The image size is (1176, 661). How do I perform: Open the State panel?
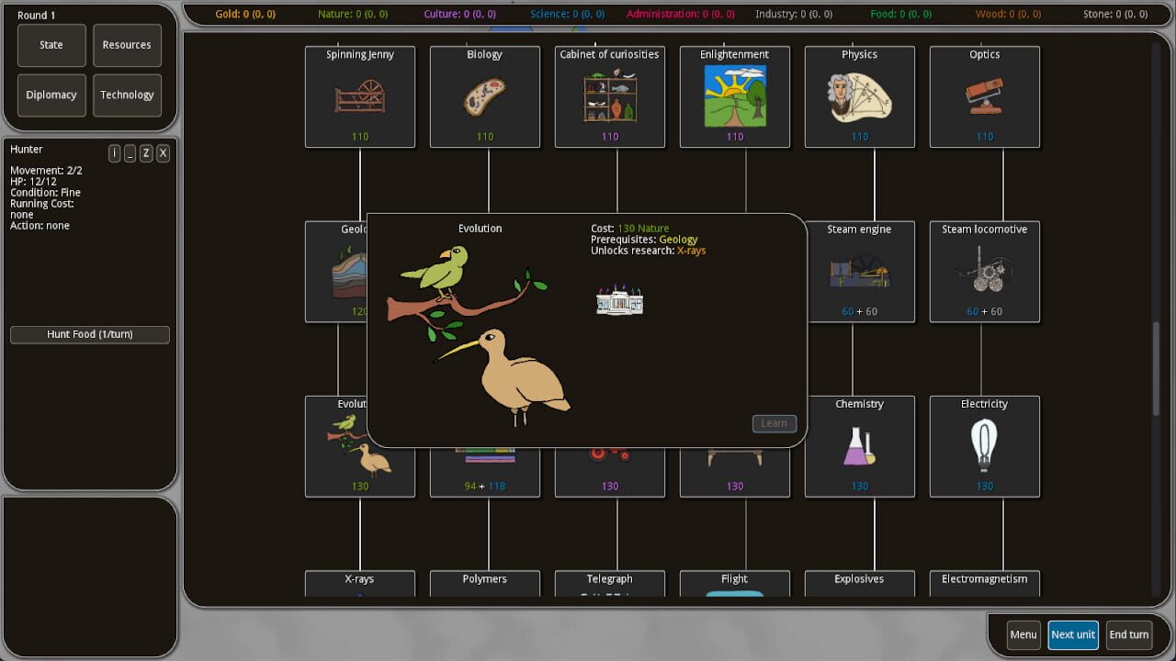point(51,45)
